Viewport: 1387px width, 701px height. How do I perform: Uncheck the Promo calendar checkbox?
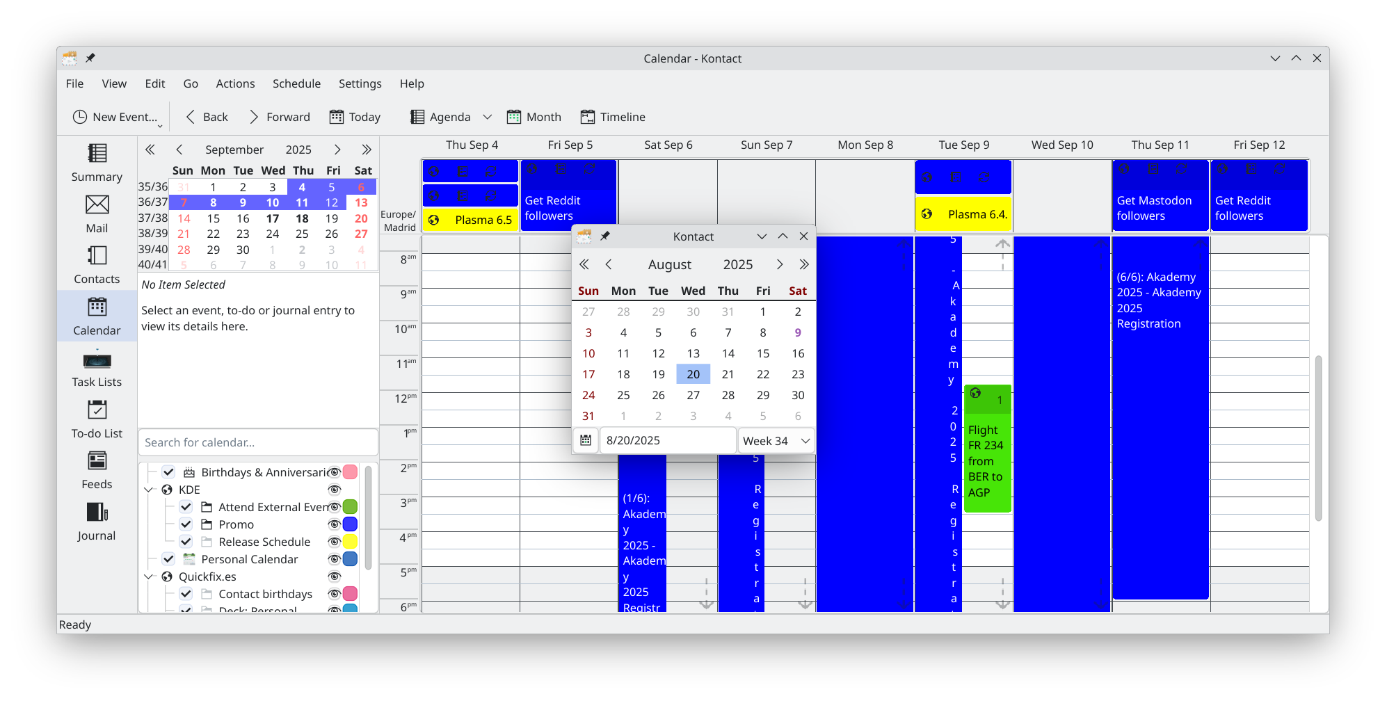pyautogui.click(x=186, y=524)
